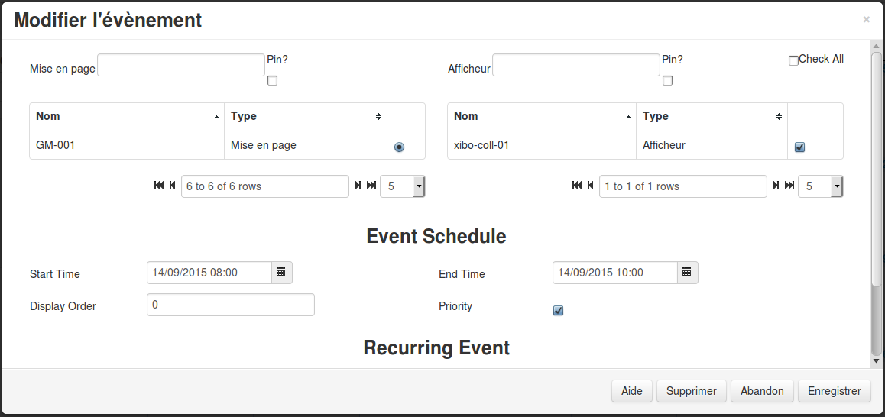Go to first page of layout table
Image resolution: width=885 pixels, height=417 pixels.
159,186
